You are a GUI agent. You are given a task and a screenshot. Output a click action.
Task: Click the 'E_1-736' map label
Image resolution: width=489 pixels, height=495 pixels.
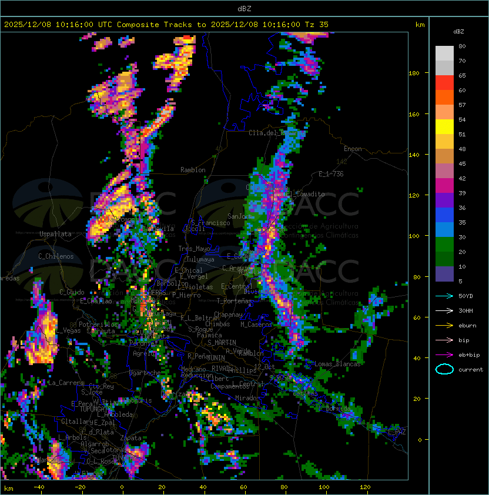[331, 174]
